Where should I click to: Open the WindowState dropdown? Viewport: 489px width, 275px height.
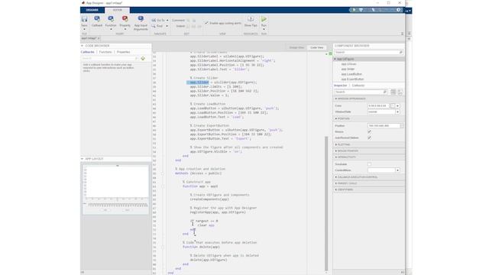397,112
